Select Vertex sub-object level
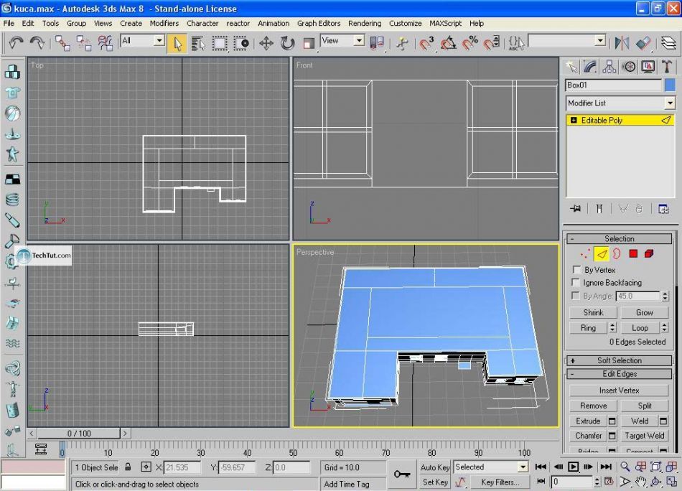This screenshot has height=491, width=682. point(585,253)
